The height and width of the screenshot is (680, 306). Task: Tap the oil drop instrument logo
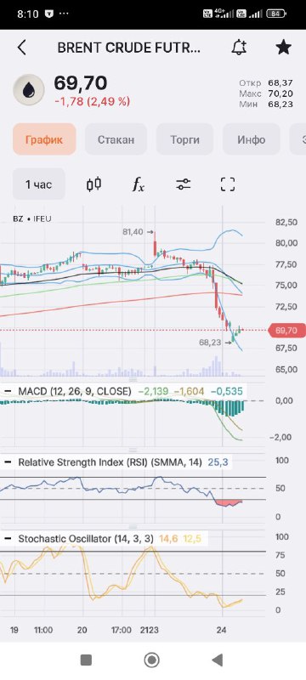coord(29,90)
